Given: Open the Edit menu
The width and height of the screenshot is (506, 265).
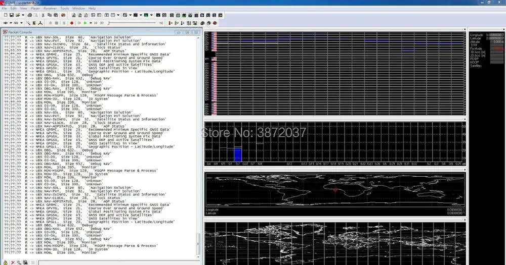Looking at the screenshot, I should click(x=13, y=9).
